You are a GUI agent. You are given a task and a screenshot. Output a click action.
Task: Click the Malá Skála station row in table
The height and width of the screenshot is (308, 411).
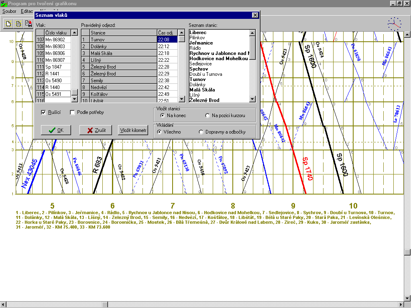point(123,53)
